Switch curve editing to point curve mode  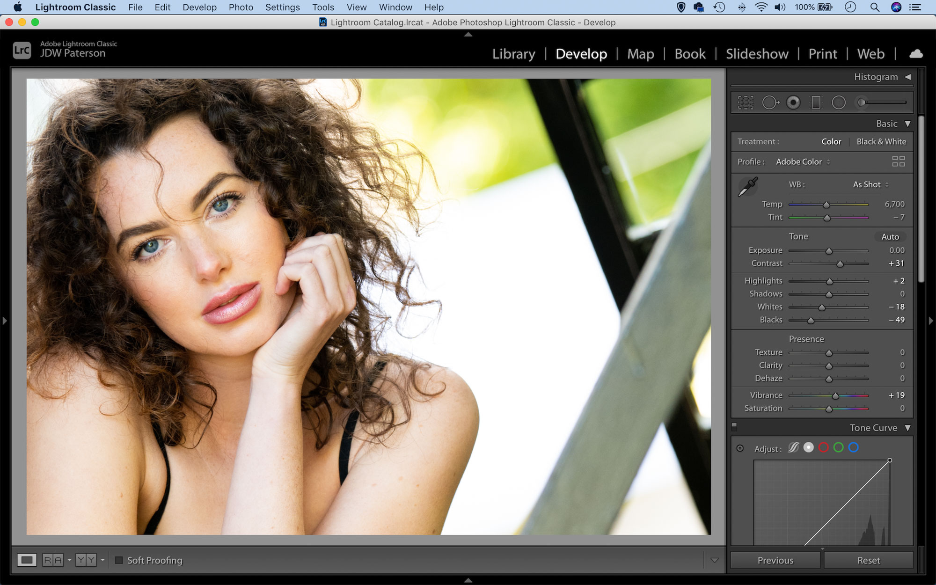tap(809, 448)
